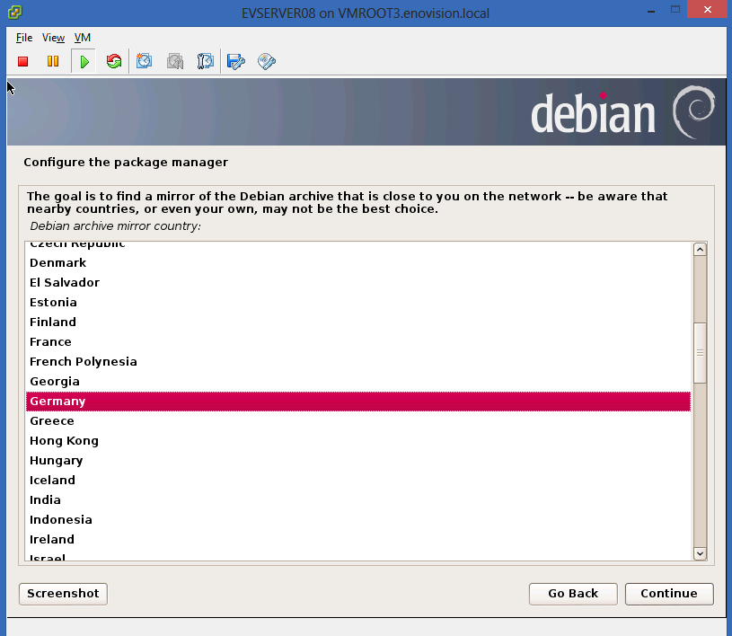732x636 pixels.
Task: Pick Finland as the mirror country
Action: [x=358, y=322]
